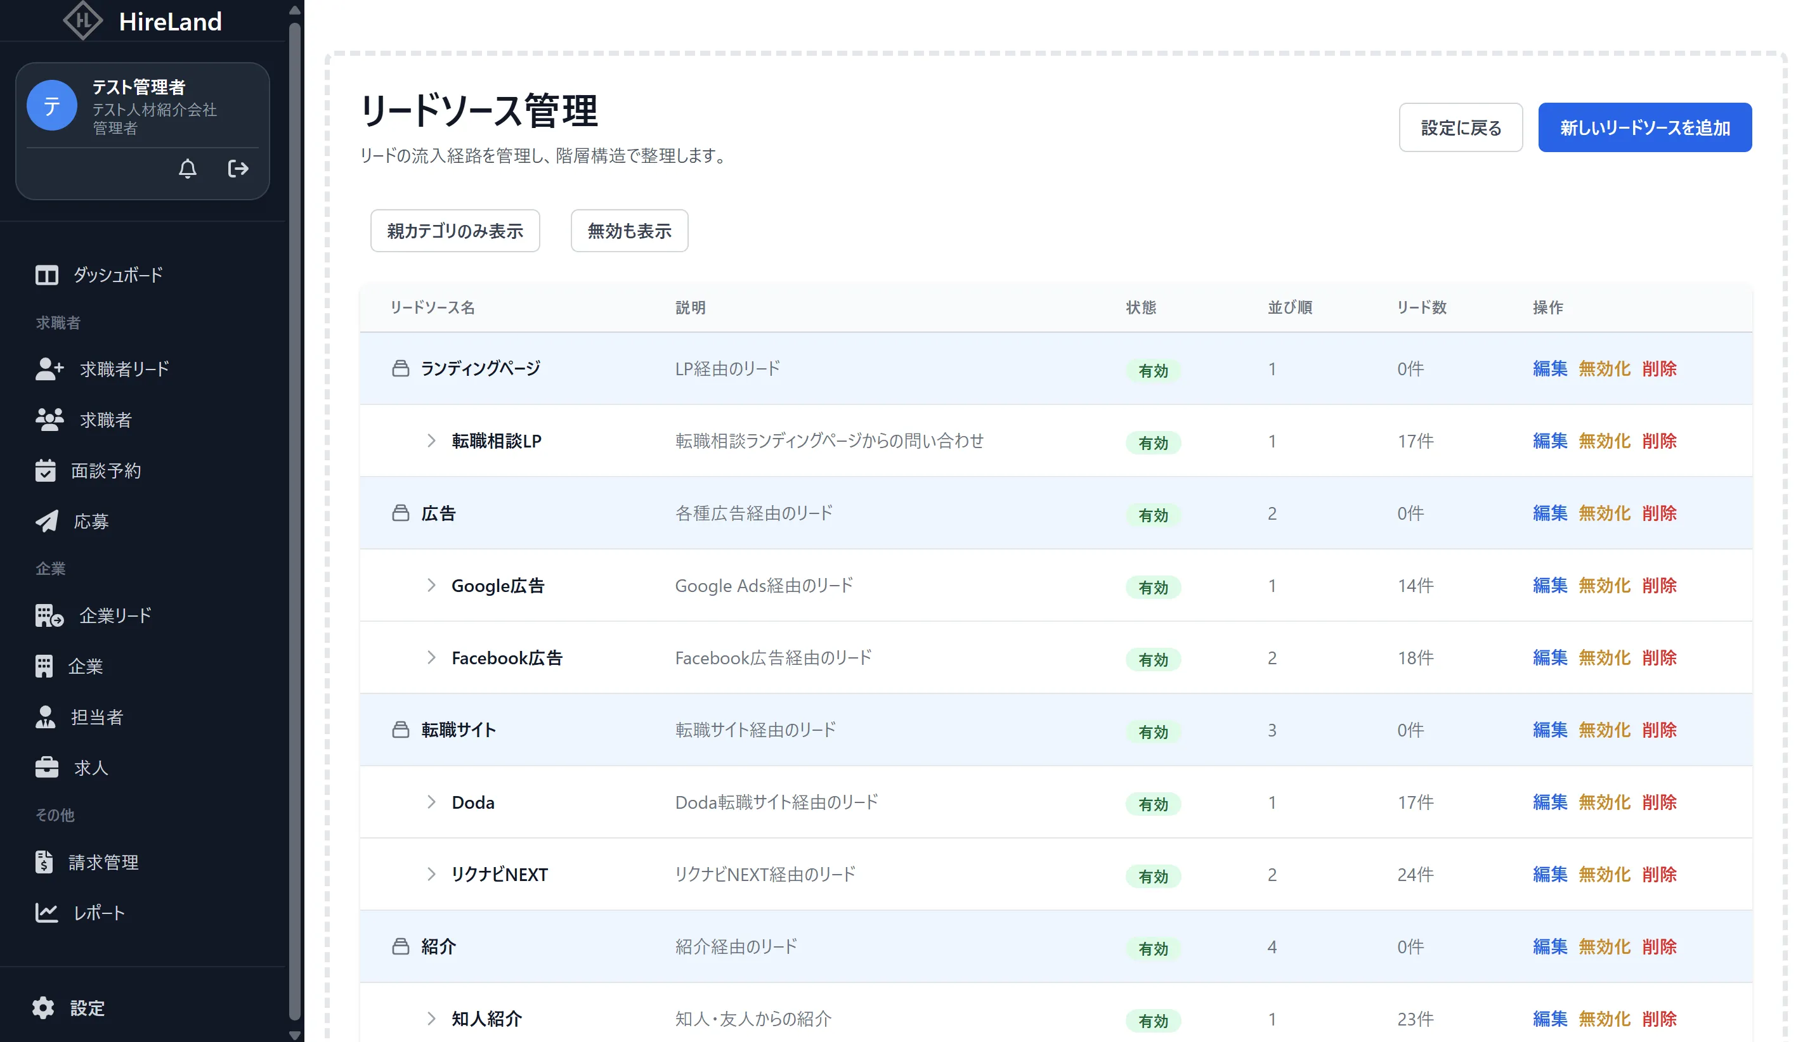This screenshot has width=1810, height=1042.
Task: Go to 面談予約 page
Action: point(88,470)
